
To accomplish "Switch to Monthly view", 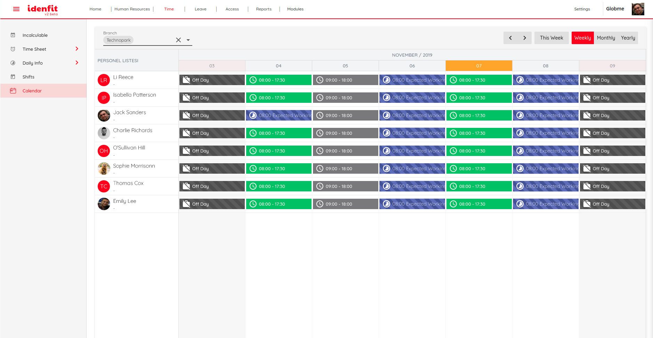I will point(606,38).
